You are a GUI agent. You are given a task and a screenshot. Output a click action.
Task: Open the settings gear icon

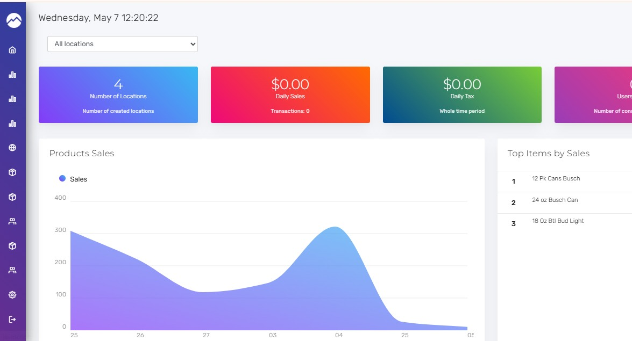click(12, 295)
